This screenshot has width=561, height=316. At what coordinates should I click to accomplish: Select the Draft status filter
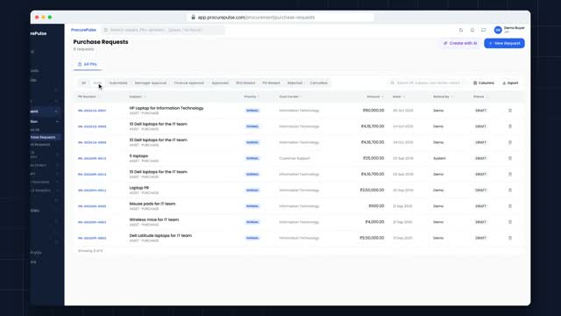point(97,83)
